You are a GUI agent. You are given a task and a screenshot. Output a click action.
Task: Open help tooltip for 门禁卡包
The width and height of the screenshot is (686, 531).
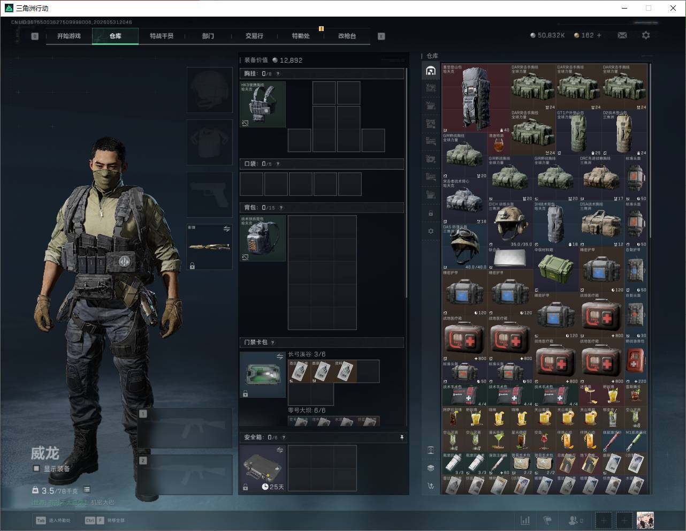point(273,343)
